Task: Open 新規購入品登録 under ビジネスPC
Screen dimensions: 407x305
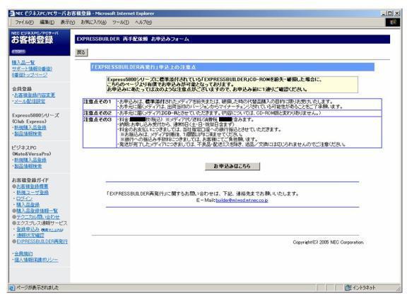Action: 30,160
